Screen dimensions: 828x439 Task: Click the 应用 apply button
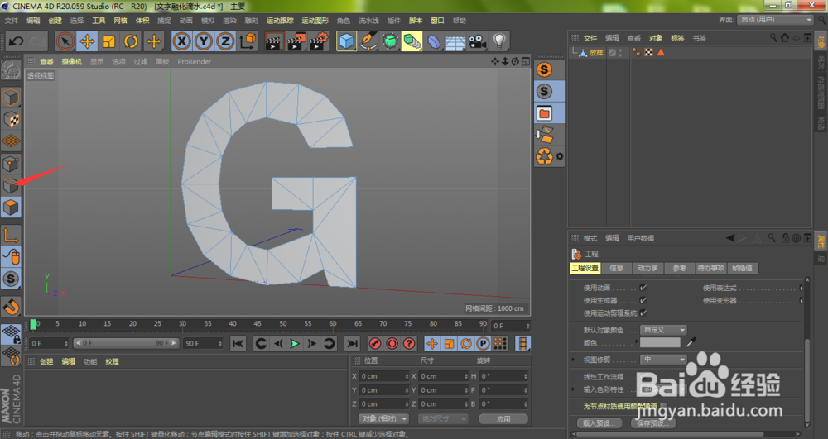[503, 418]
